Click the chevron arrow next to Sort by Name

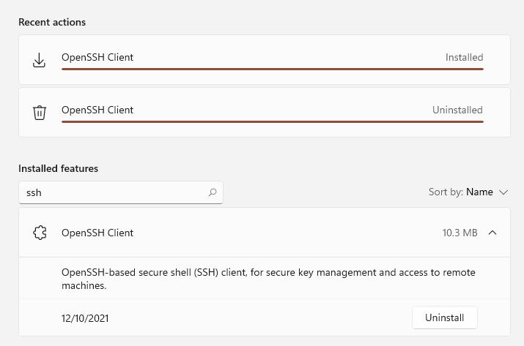[503, 192]
